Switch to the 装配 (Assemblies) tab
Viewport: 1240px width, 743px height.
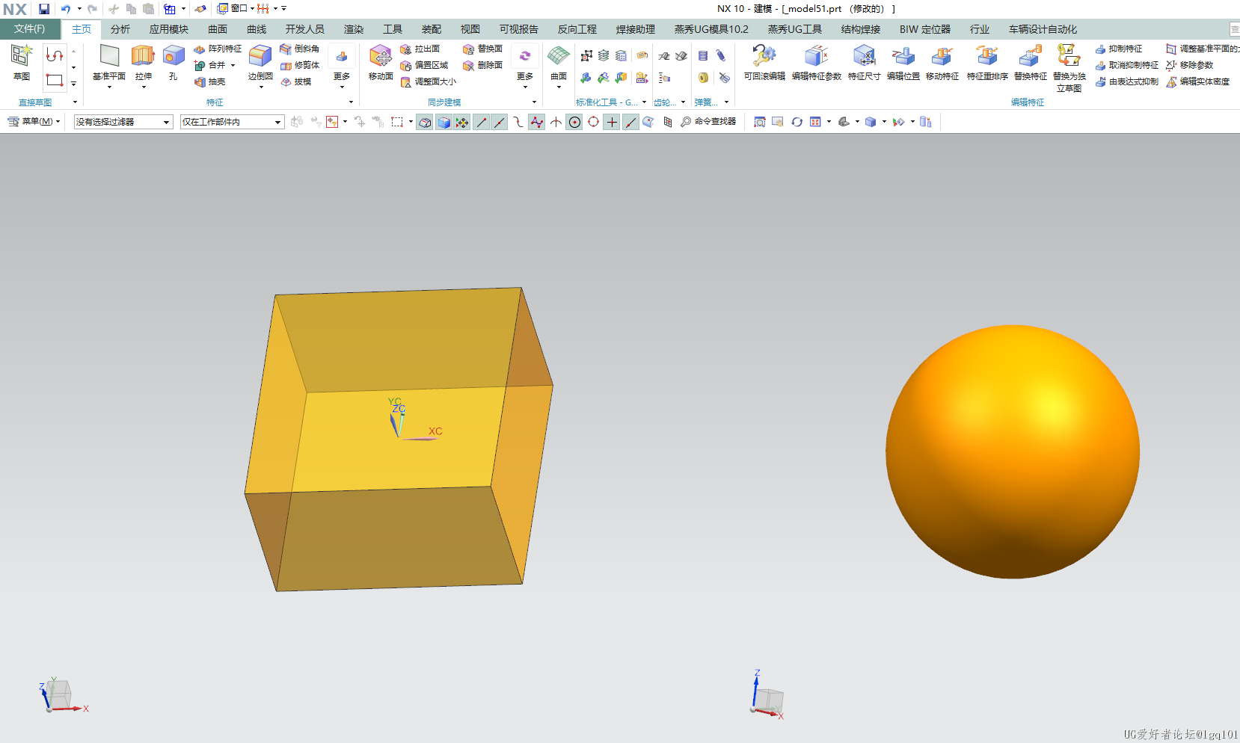(432, 29)
